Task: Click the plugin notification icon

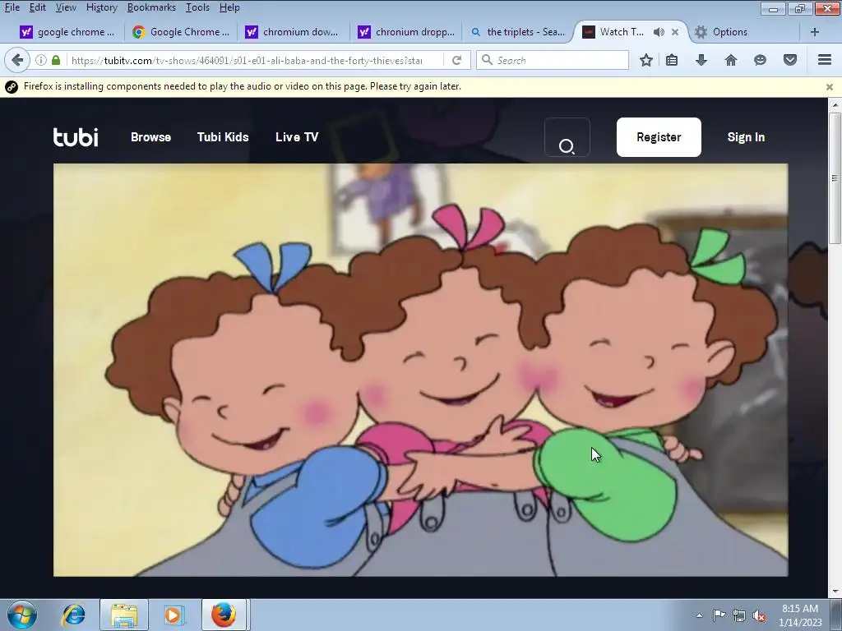Action: pos(12,87)
